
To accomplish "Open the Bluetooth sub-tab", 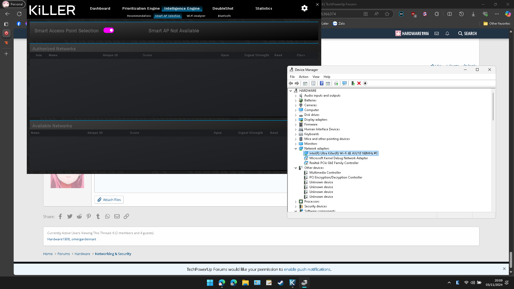I will click(224, 16).
